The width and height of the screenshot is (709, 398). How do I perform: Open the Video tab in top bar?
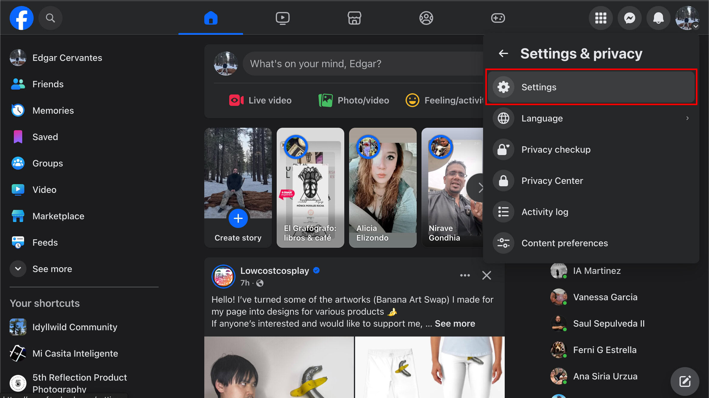tap(282, 18)
